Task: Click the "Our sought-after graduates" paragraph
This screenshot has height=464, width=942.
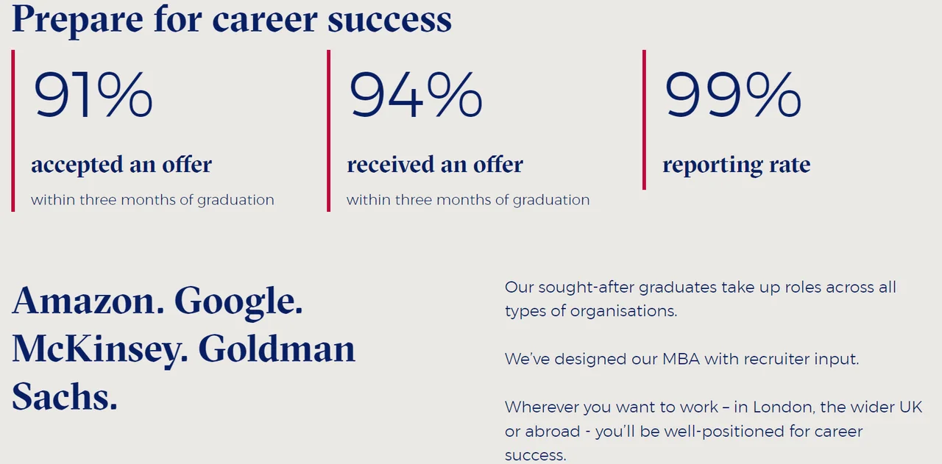Action: point(700,299)
